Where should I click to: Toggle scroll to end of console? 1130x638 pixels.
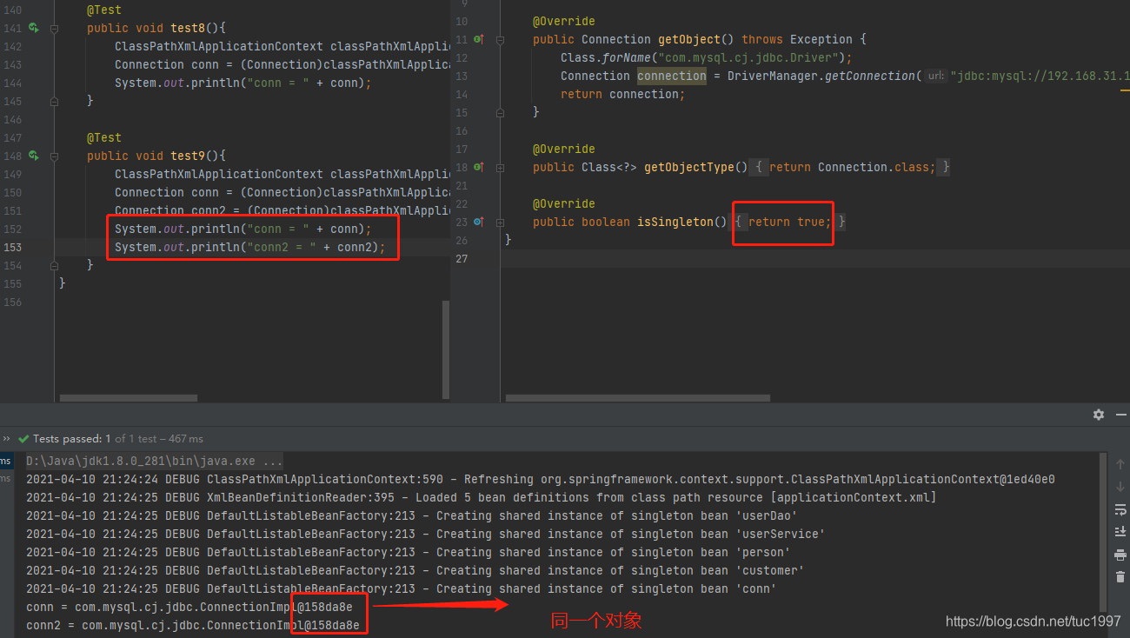(1120, 532)
